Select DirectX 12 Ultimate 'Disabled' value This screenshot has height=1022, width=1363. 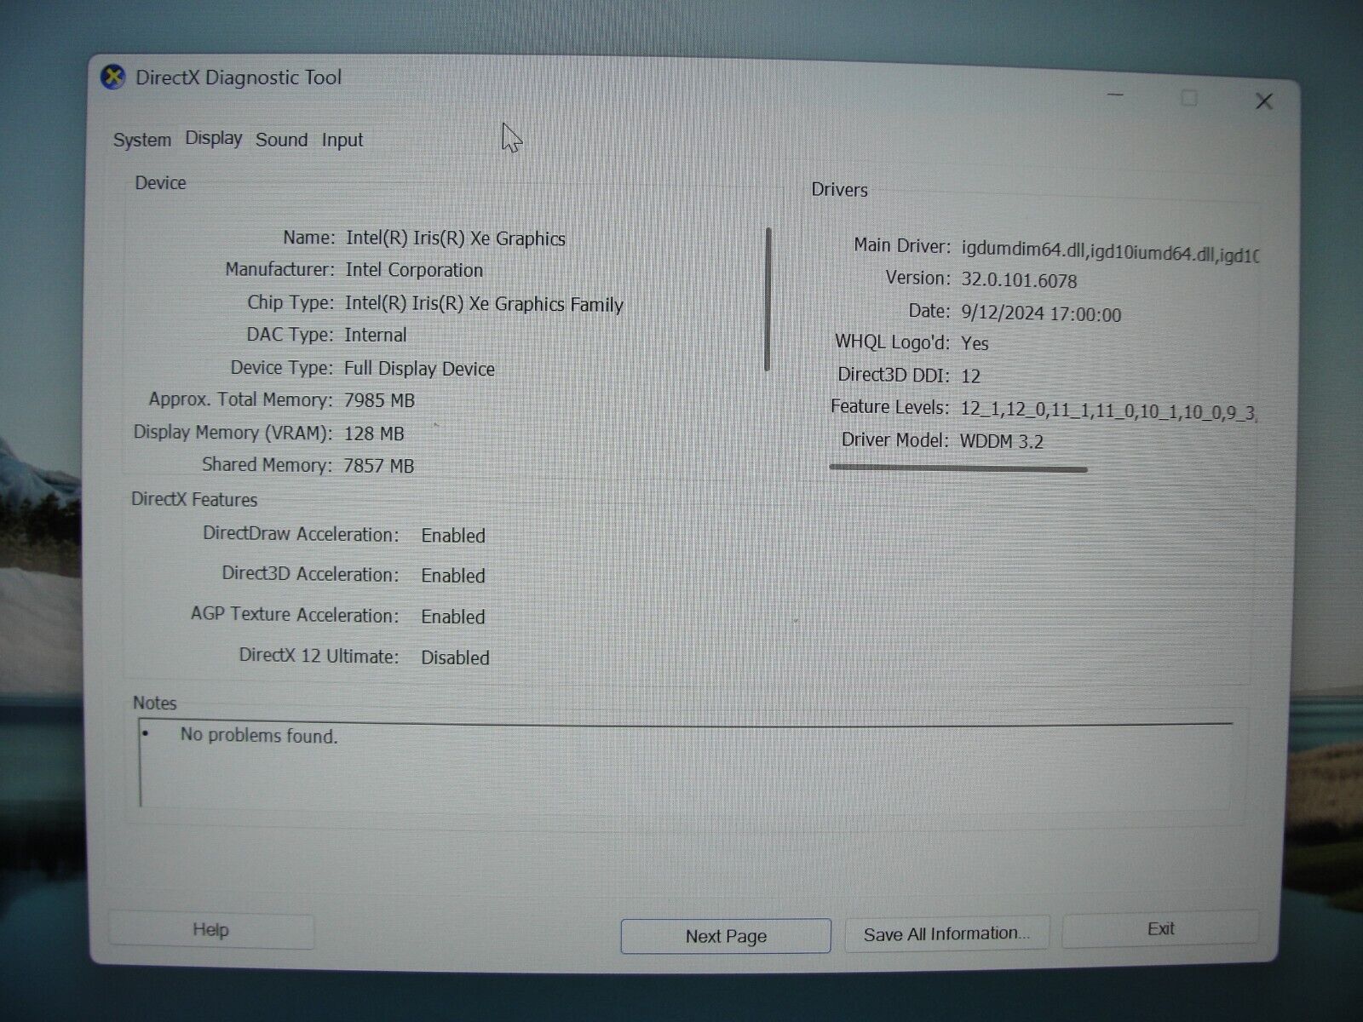(455, 657)
